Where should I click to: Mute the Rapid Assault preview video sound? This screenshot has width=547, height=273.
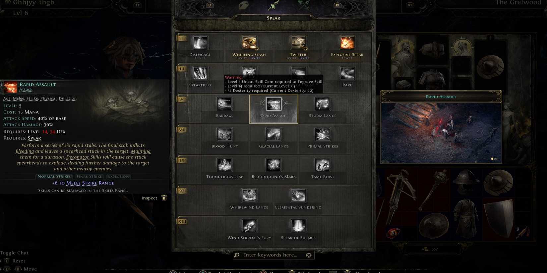point(494,159)
